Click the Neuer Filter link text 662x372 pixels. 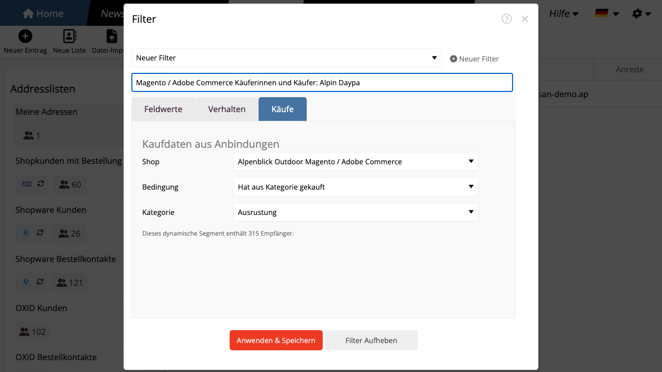[x=479, y=59]
